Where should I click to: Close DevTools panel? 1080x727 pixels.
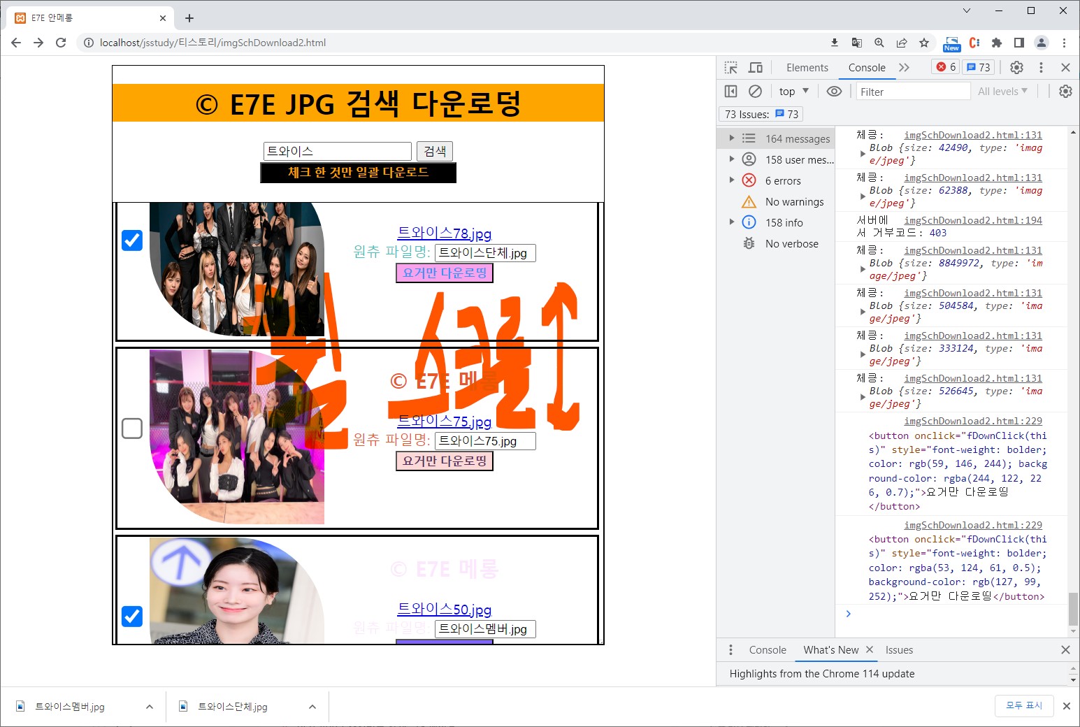[x=1065, y=68]
